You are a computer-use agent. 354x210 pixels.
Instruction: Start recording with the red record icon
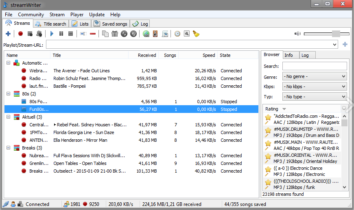click(x=20, y=34)
